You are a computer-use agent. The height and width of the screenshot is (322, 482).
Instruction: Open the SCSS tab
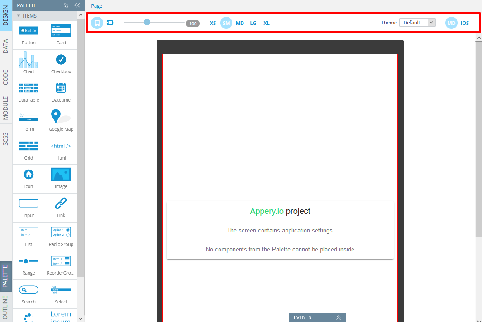pos(5,139)
